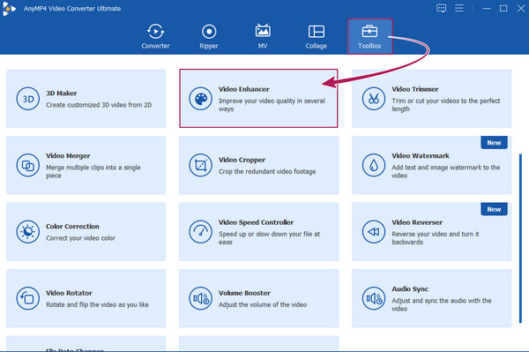The image size is (529, 352).
Task: Click the Audio Sync speaker-clock icon
Action: click(x=374, y=298)
